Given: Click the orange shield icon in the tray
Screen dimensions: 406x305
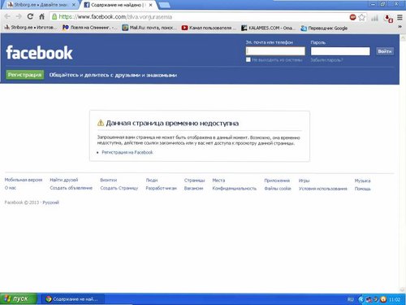Looking at the screenshot, I should (383, 299).
